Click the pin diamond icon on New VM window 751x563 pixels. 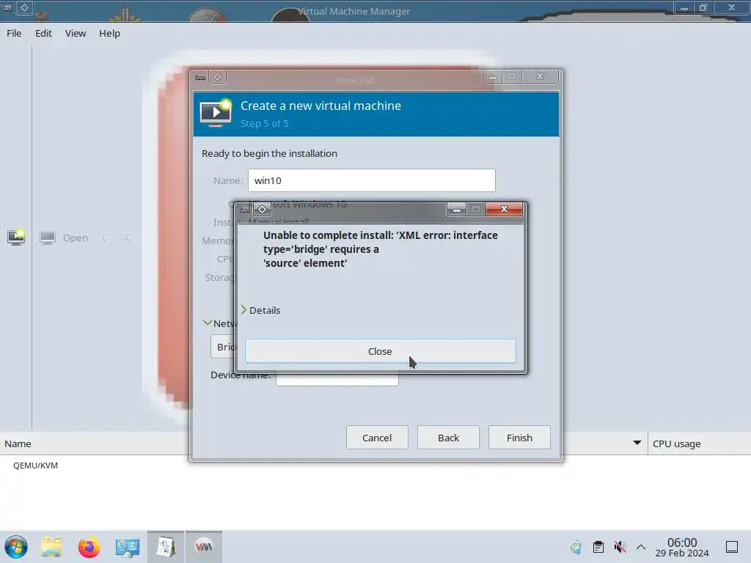pyautogui.click(x=217, y=76)
